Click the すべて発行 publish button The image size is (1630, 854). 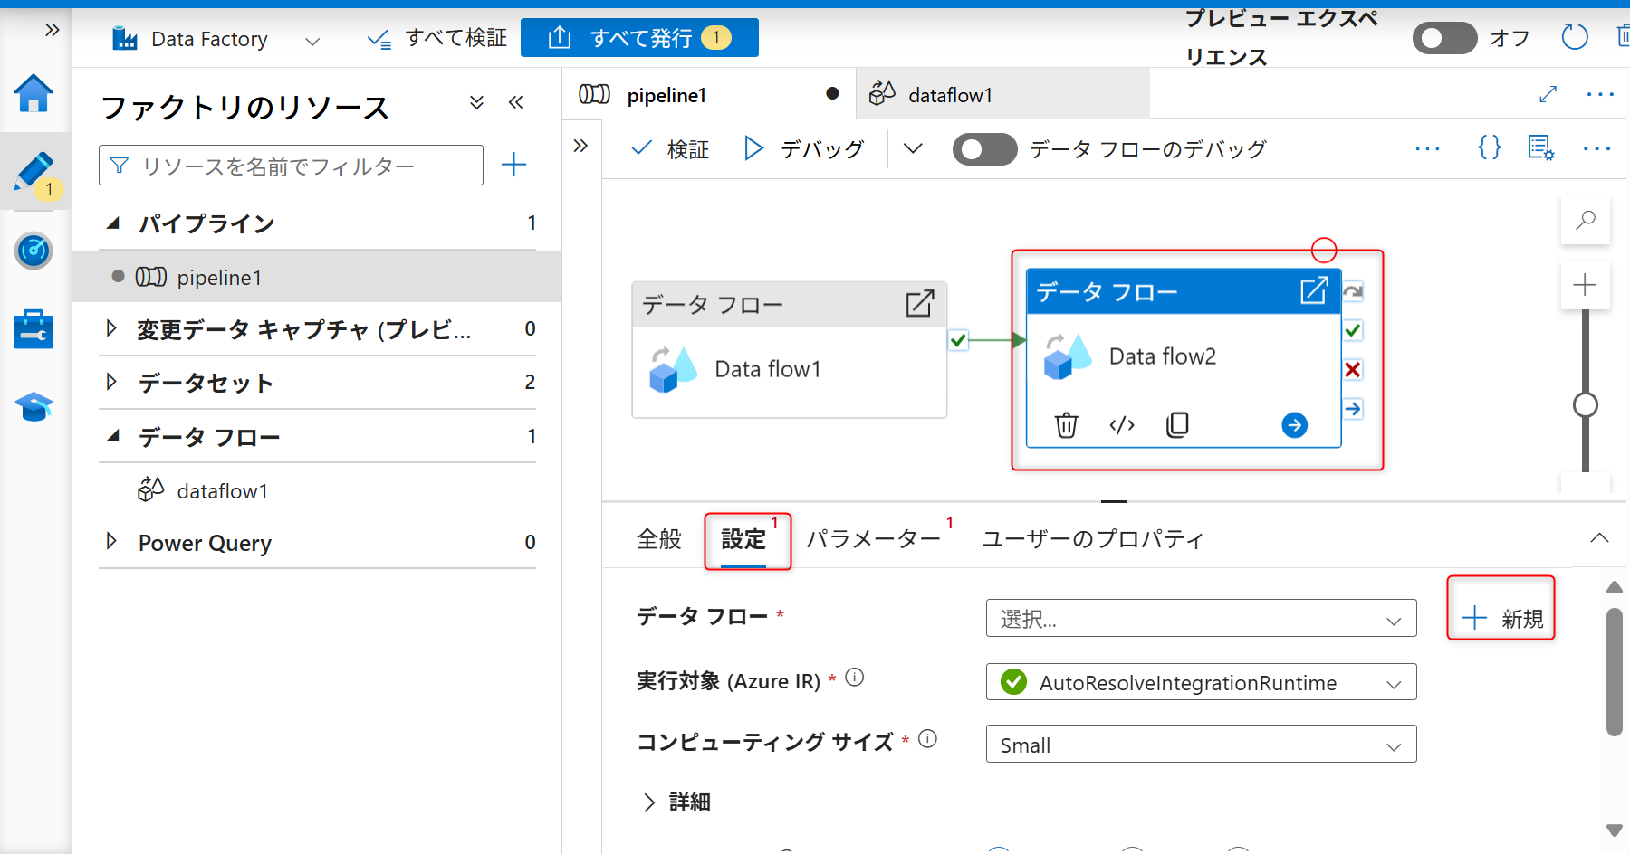coord(639,38)
